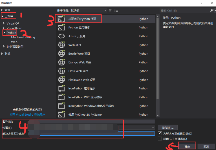Click 确定 to confirm project
The height and width of the screenshot is (150, 216).
[x=187, y=146]
